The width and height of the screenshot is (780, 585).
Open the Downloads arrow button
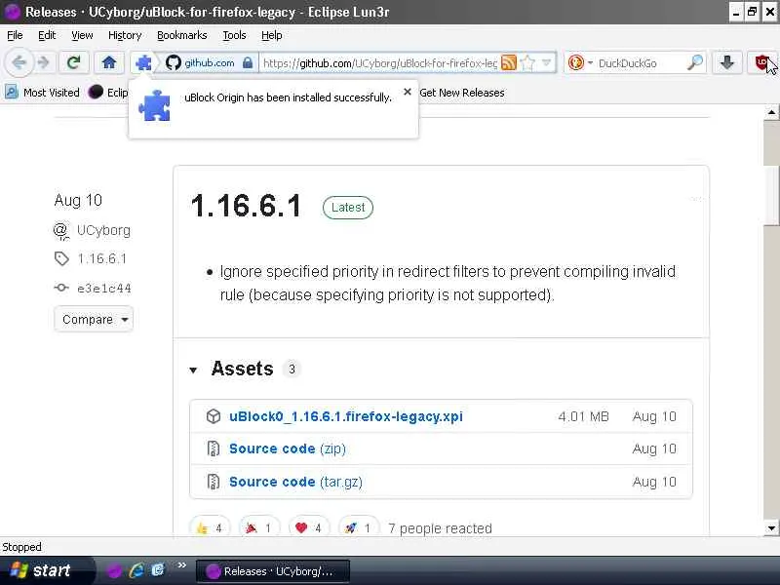[x=726, y=62]
